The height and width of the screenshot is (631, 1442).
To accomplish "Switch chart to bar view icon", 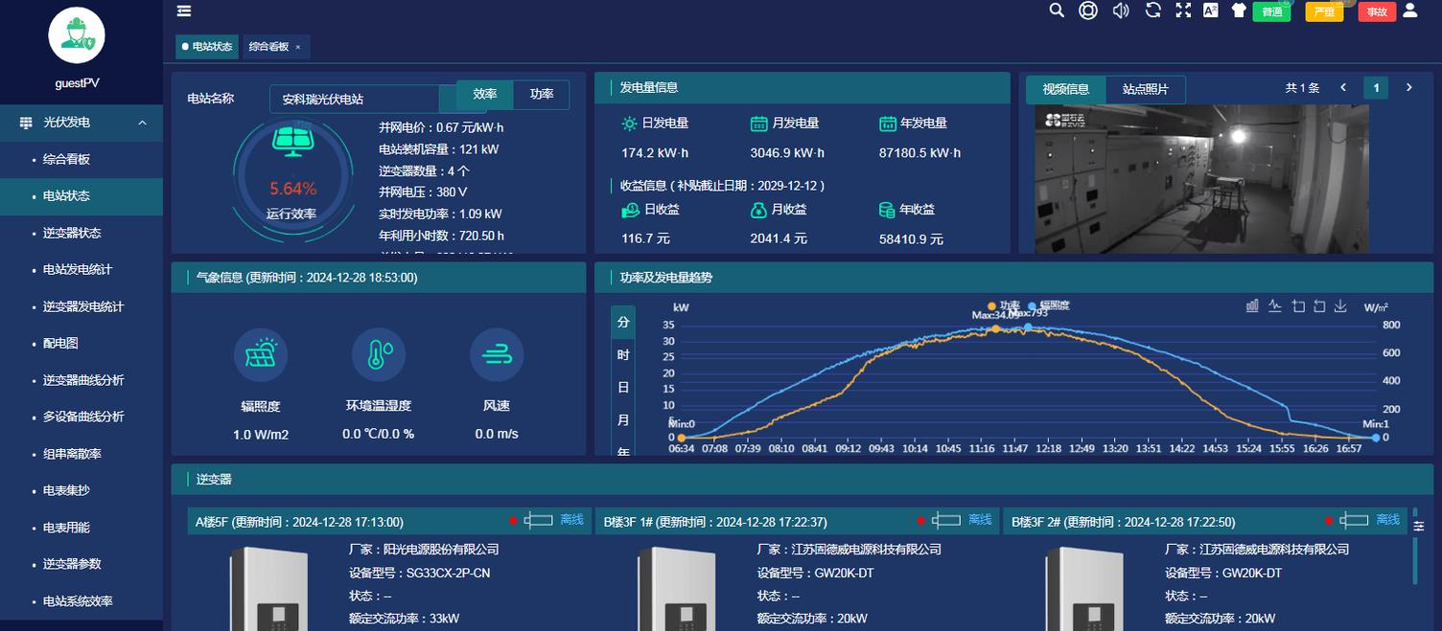I will tap(1252, 306).
